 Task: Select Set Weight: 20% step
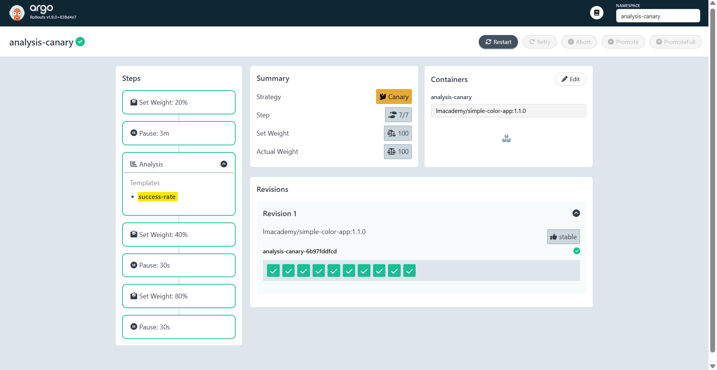point(179,102)
